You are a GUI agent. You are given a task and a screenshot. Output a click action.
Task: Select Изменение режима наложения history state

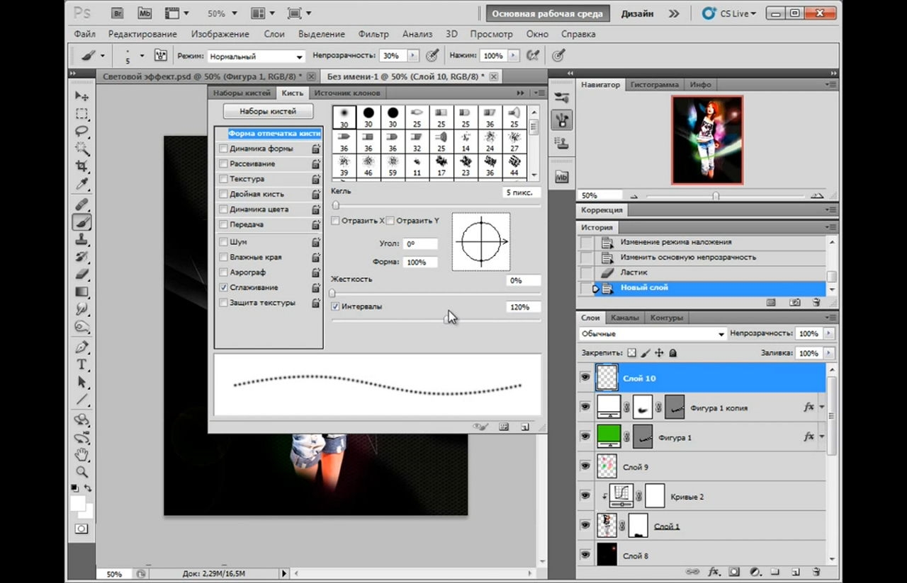pos(676,242)
